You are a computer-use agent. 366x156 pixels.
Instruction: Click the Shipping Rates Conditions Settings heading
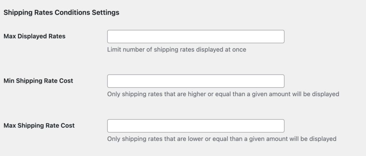point(61,13)
